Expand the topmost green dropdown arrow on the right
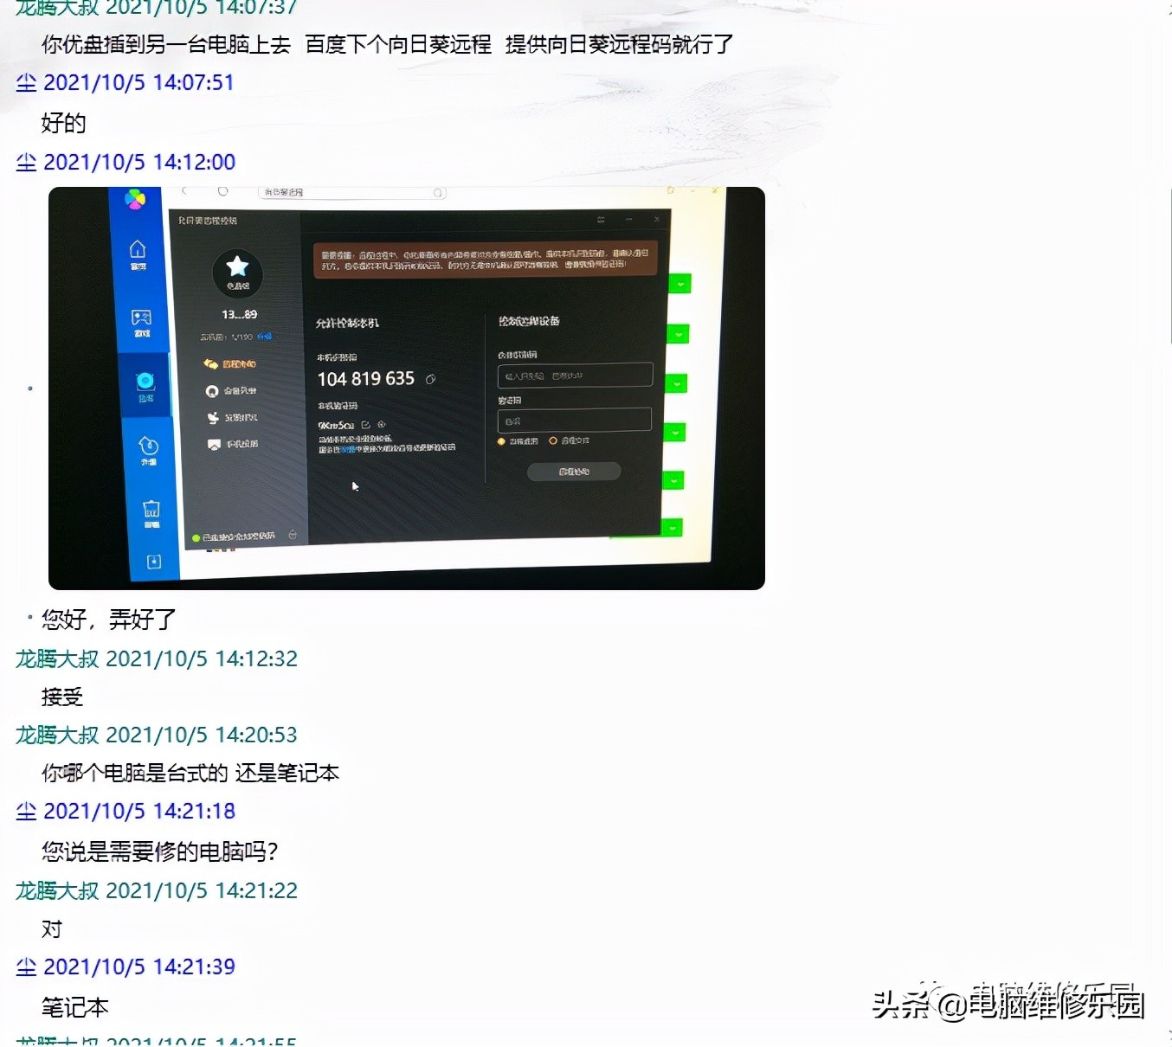 point(680,283)
